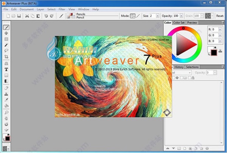The width and height of the screenshot is (227, 153).
Task: Open the Filter menu
Action: coord(62,9)
